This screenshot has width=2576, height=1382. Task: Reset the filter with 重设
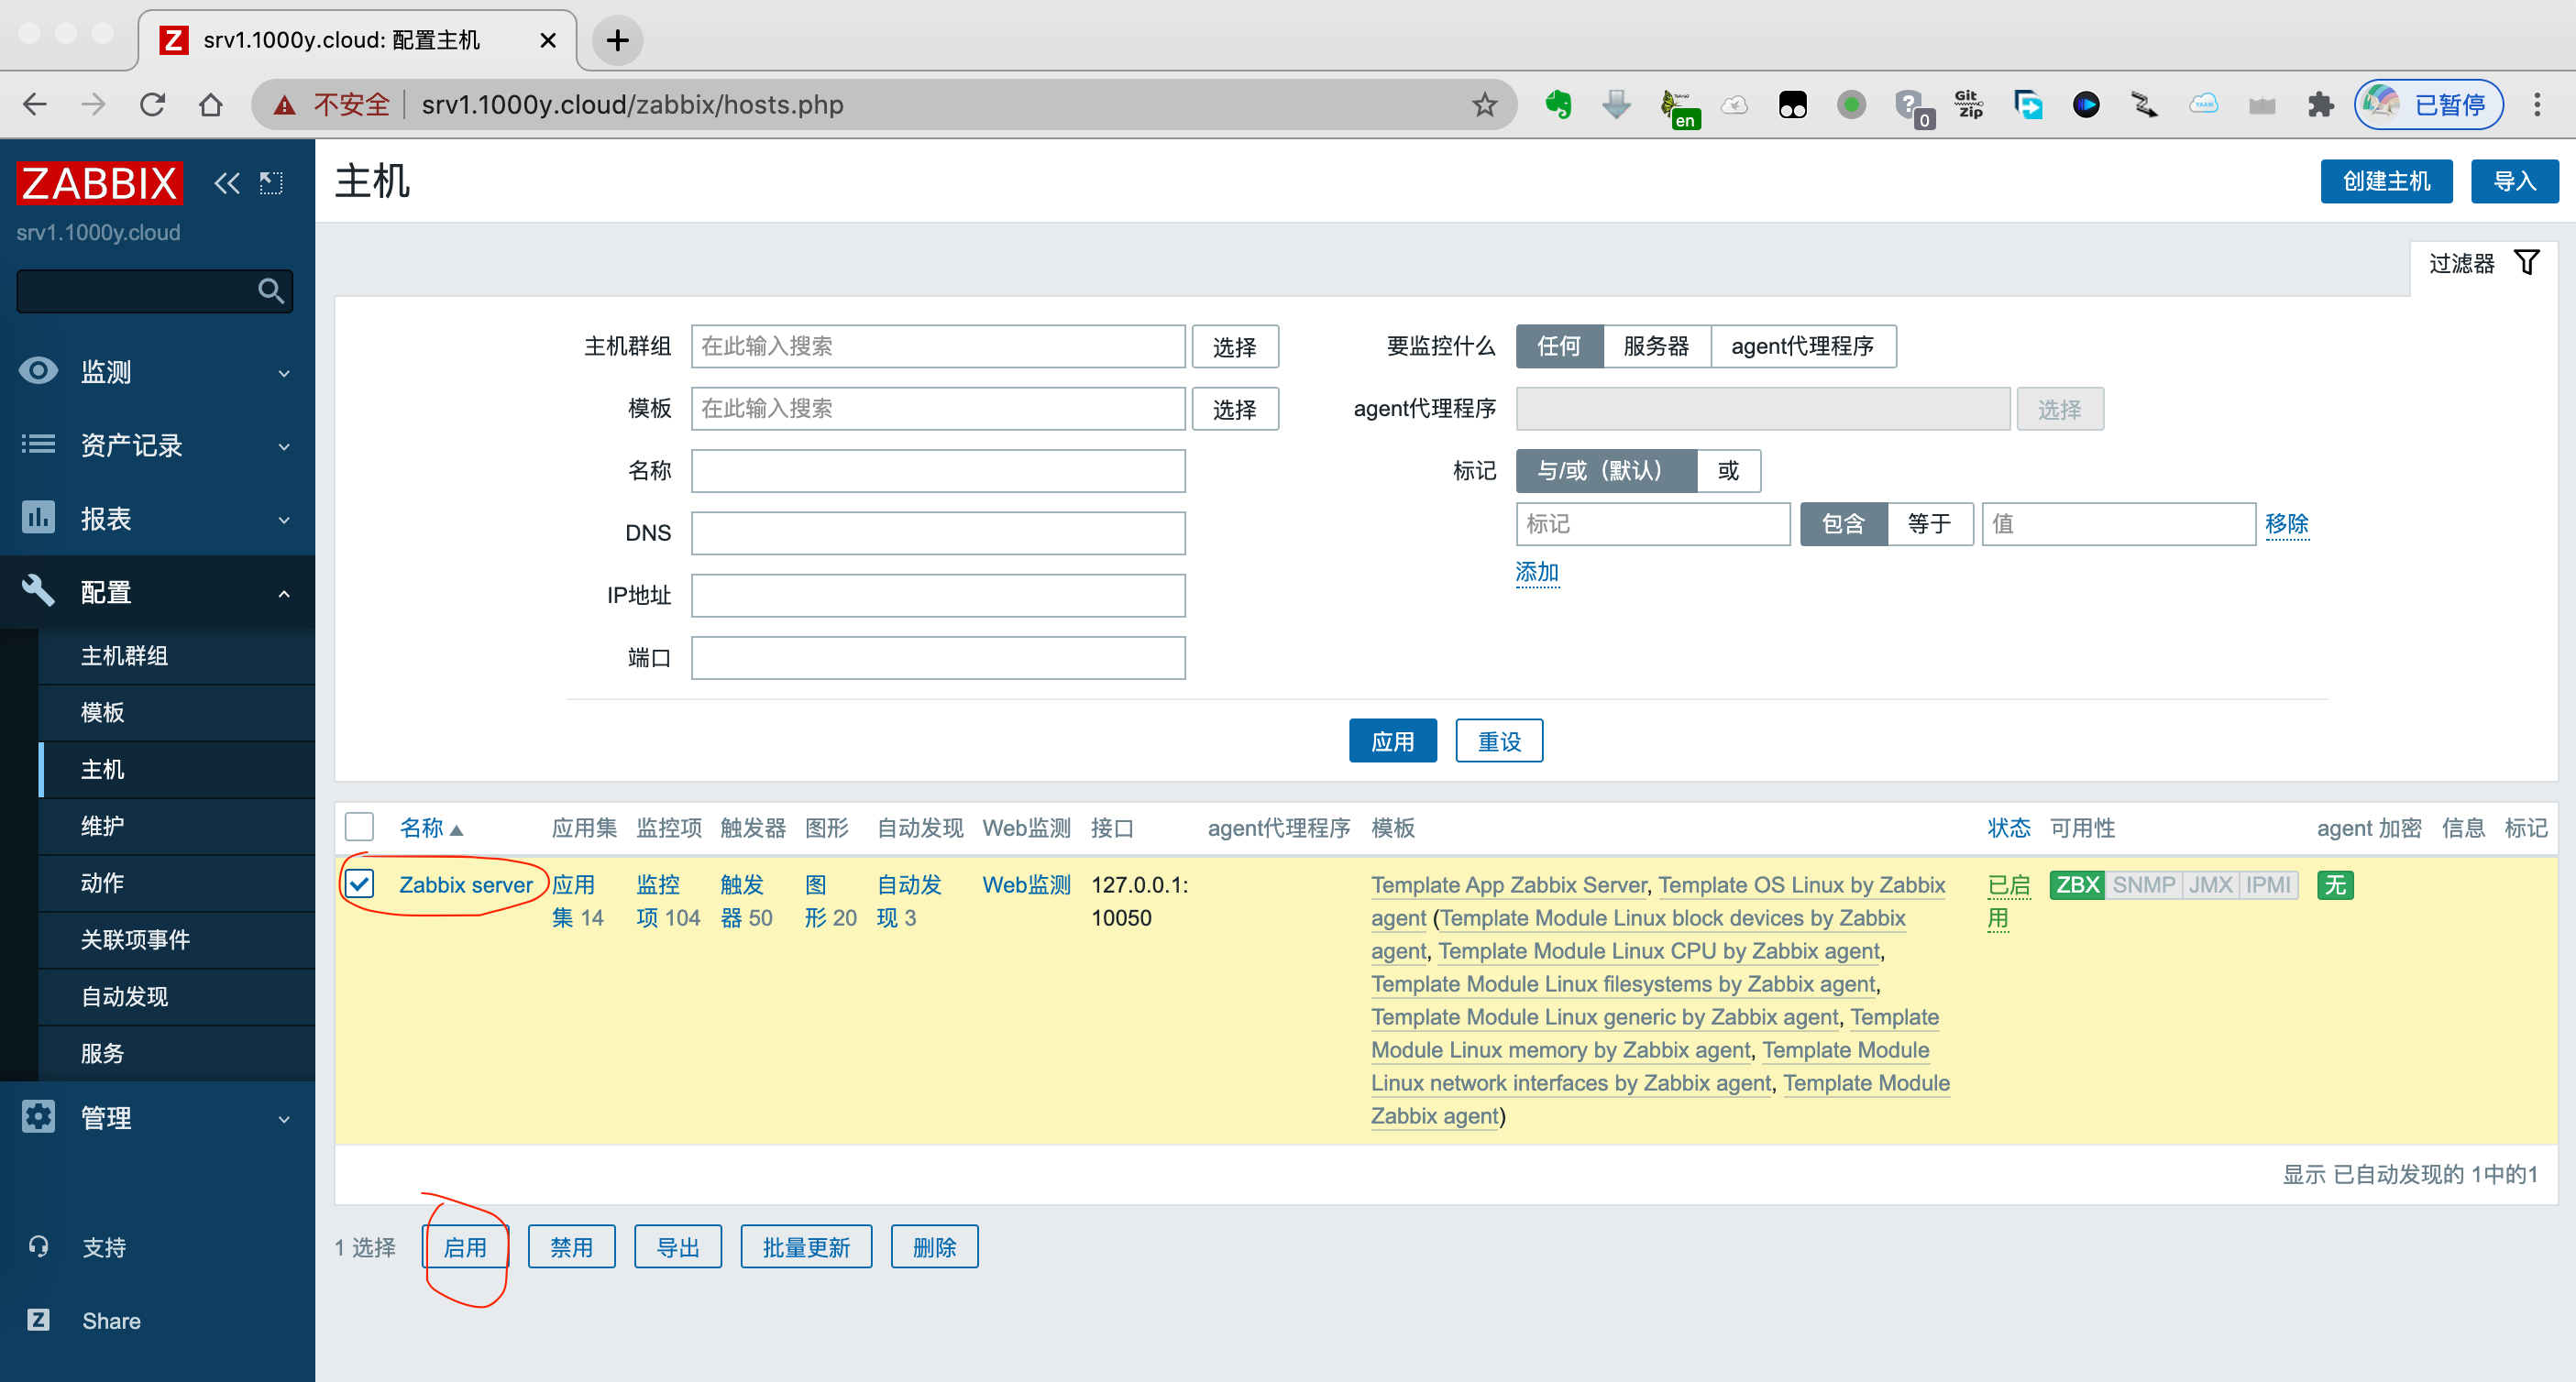[x=1499, y=741]
